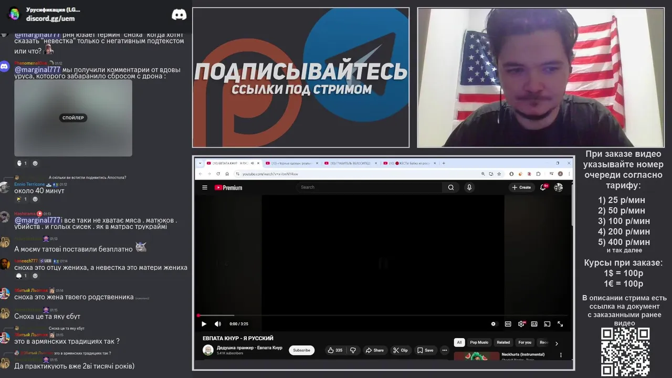Switch to Черные вдовы browser tab
The image size is (672, 378).
[291, 163]
